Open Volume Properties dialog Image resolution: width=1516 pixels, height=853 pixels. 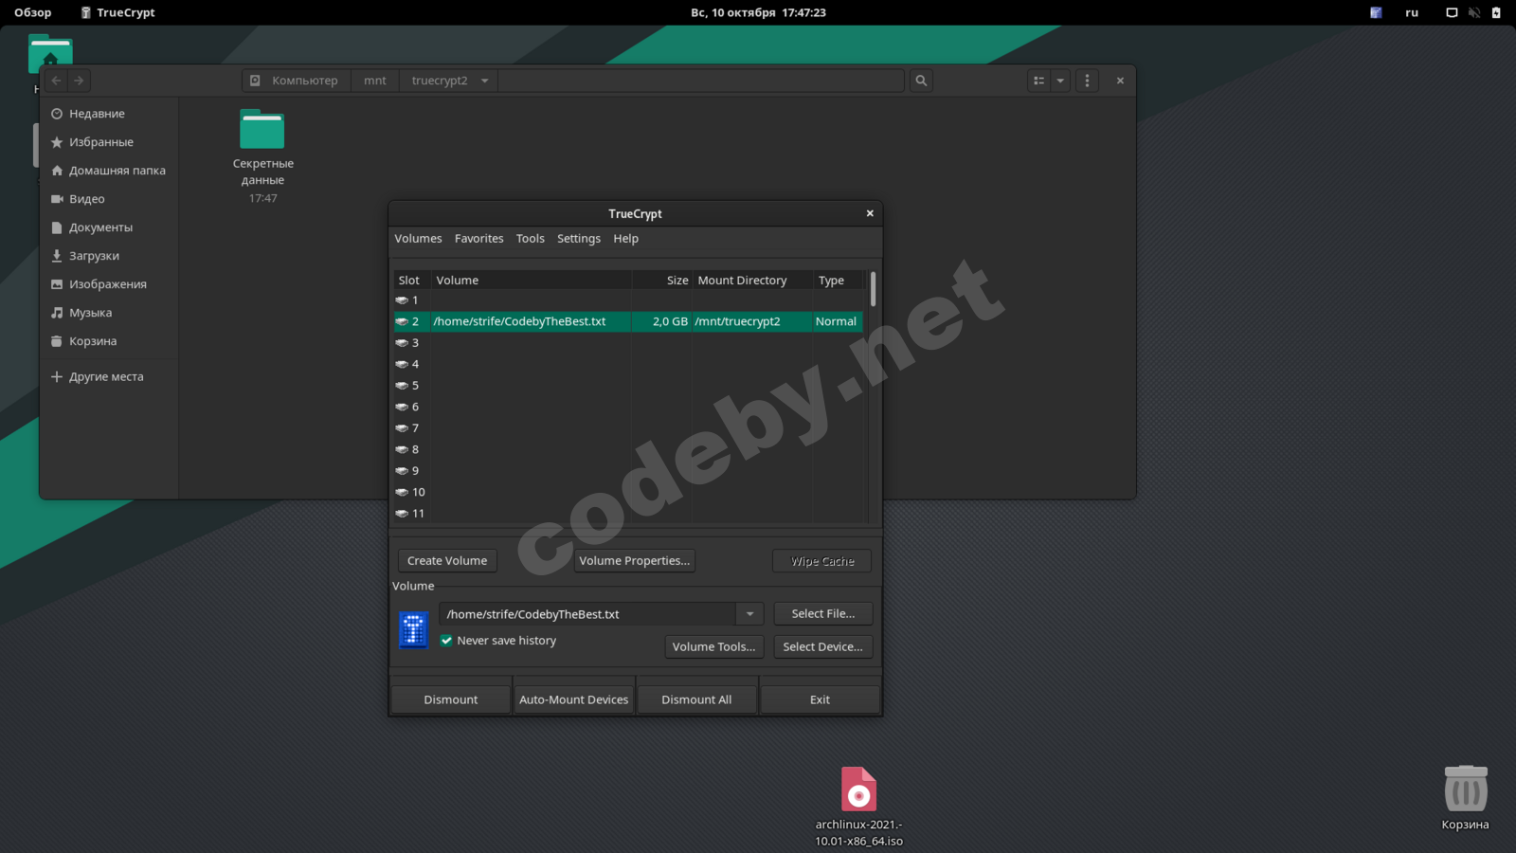tap(635, 561)
